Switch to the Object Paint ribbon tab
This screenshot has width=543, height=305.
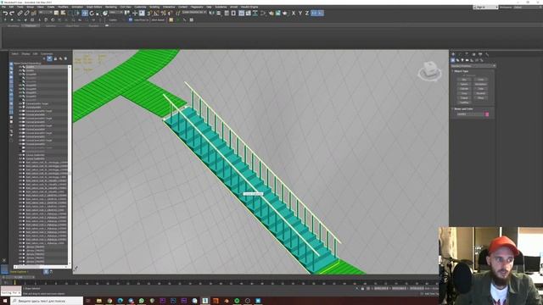[72, 25]
